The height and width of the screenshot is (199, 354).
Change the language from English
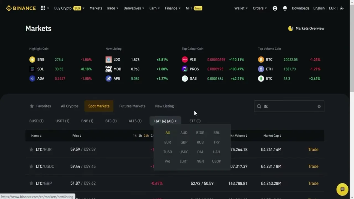[x=319, y=8]
